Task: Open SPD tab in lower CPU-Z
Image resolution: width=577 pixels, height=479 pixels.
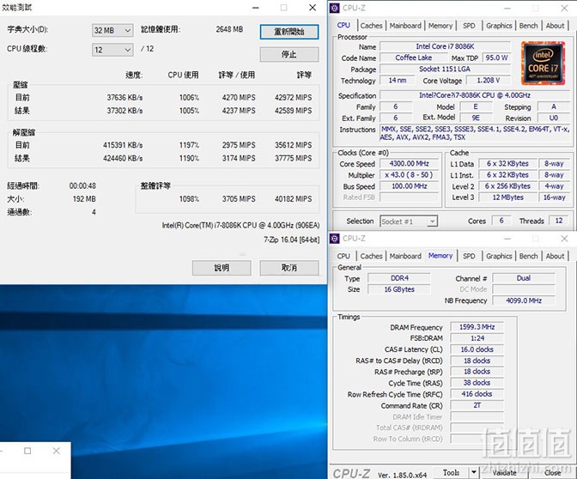Action: point(469,256)
